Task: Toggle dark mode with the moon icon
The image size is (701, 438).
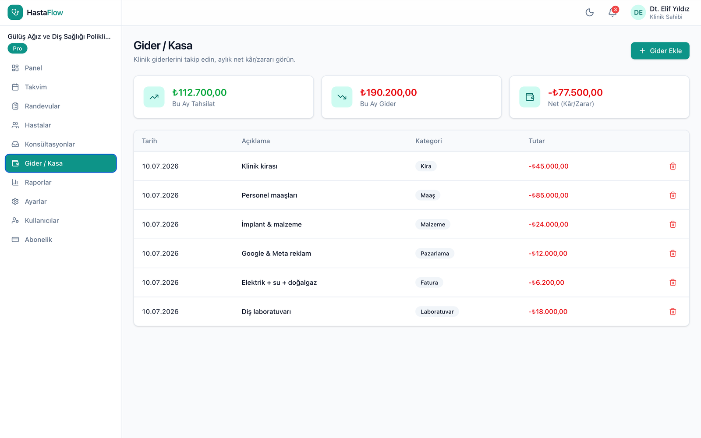Action: [590, 12]
